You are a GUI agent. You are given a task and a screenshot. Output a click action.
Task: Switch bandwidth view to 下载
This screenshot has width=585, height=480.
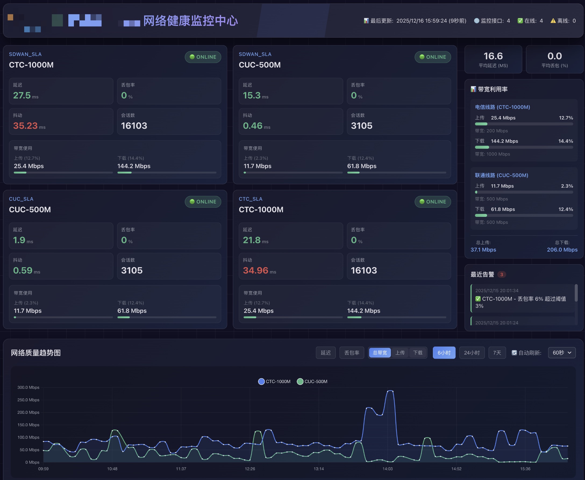[418, 353]
